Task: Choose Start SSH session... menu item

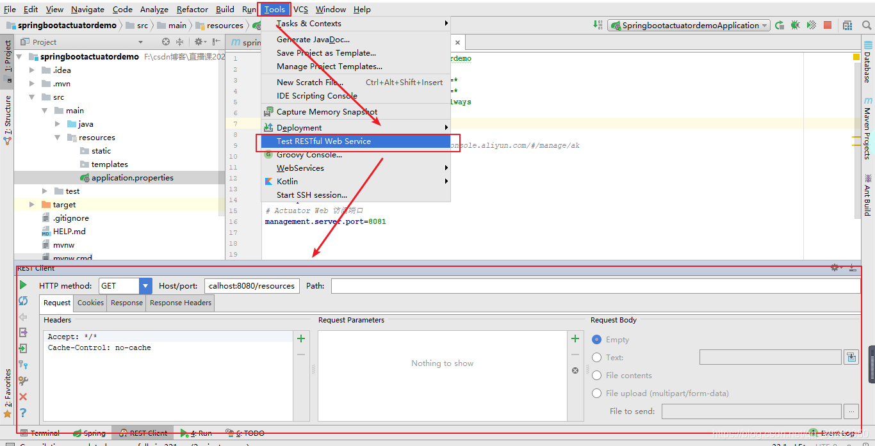Action: (356, 195)
